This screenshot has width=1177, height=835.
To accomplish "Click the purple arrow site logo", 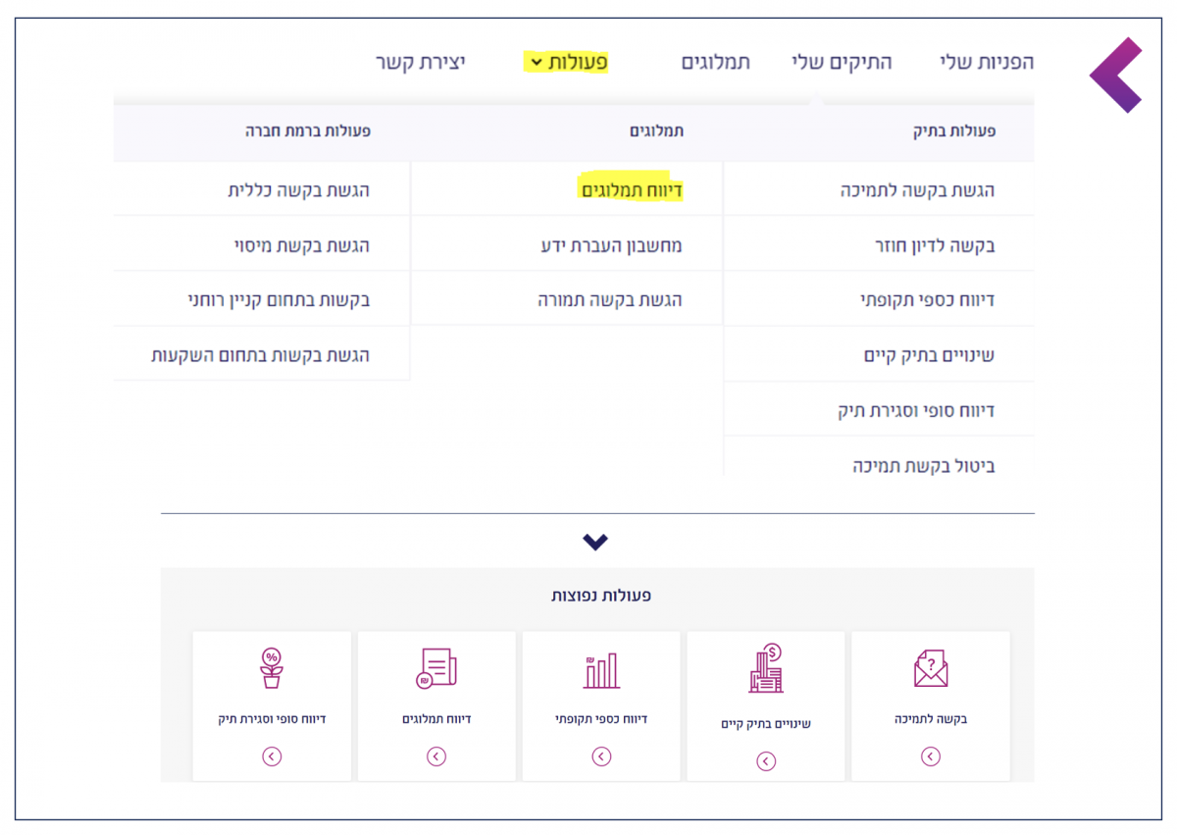I will [1118, 75].
